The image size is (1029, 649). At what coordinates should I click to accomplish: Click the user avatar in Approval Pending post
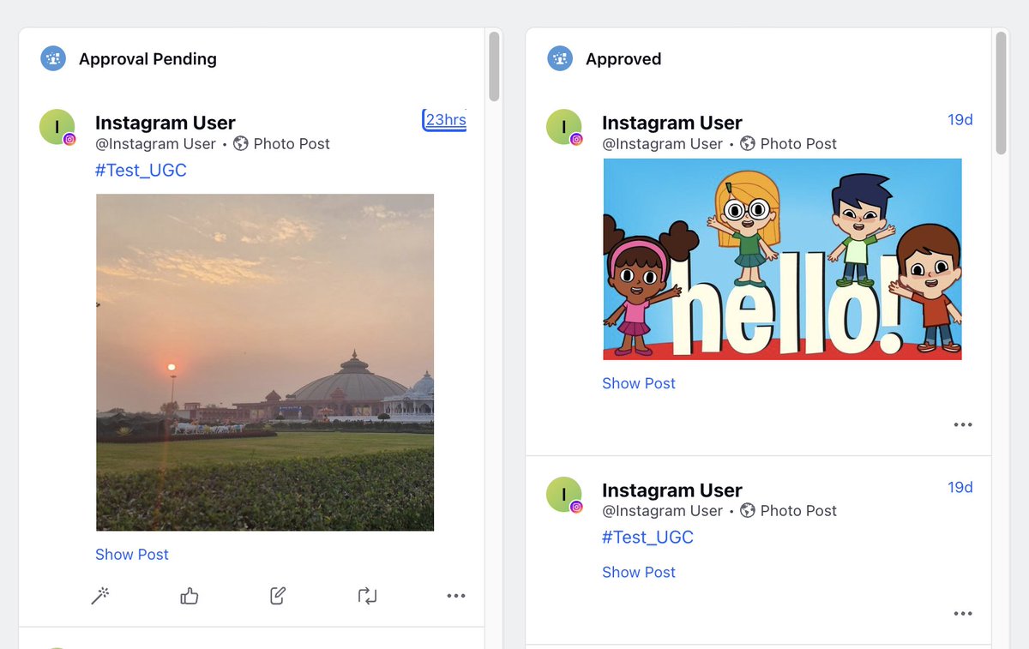click(x=57, y=128)
